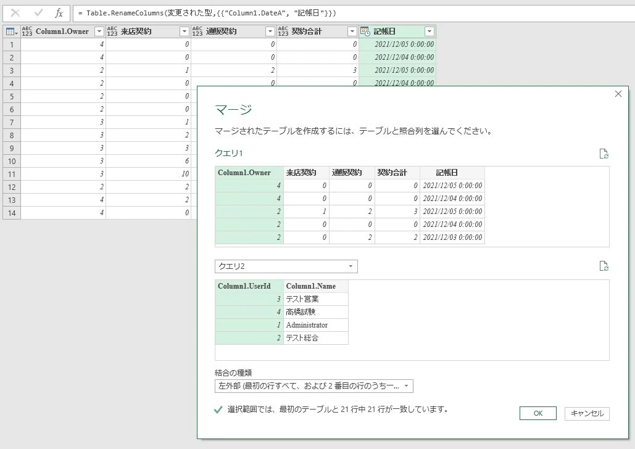Viewport: 635px width, 449px height.
Task: Click the refresh preview icon beside クエリ1
Action: coord(604,154)
